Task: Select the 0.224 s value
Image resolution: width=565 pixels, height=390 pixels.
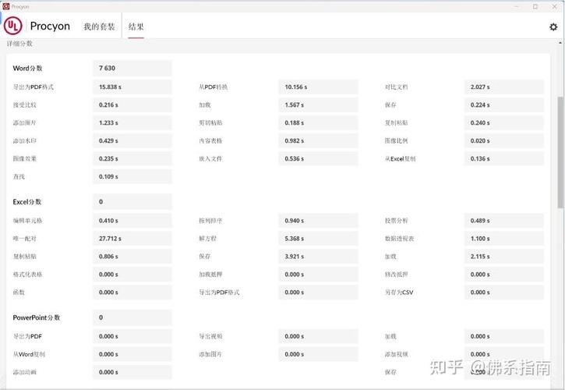Action: [503, 105]
